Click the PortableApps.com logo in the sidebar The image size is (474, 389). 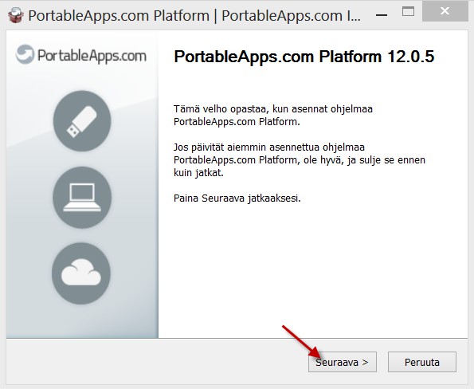(81, 55)
